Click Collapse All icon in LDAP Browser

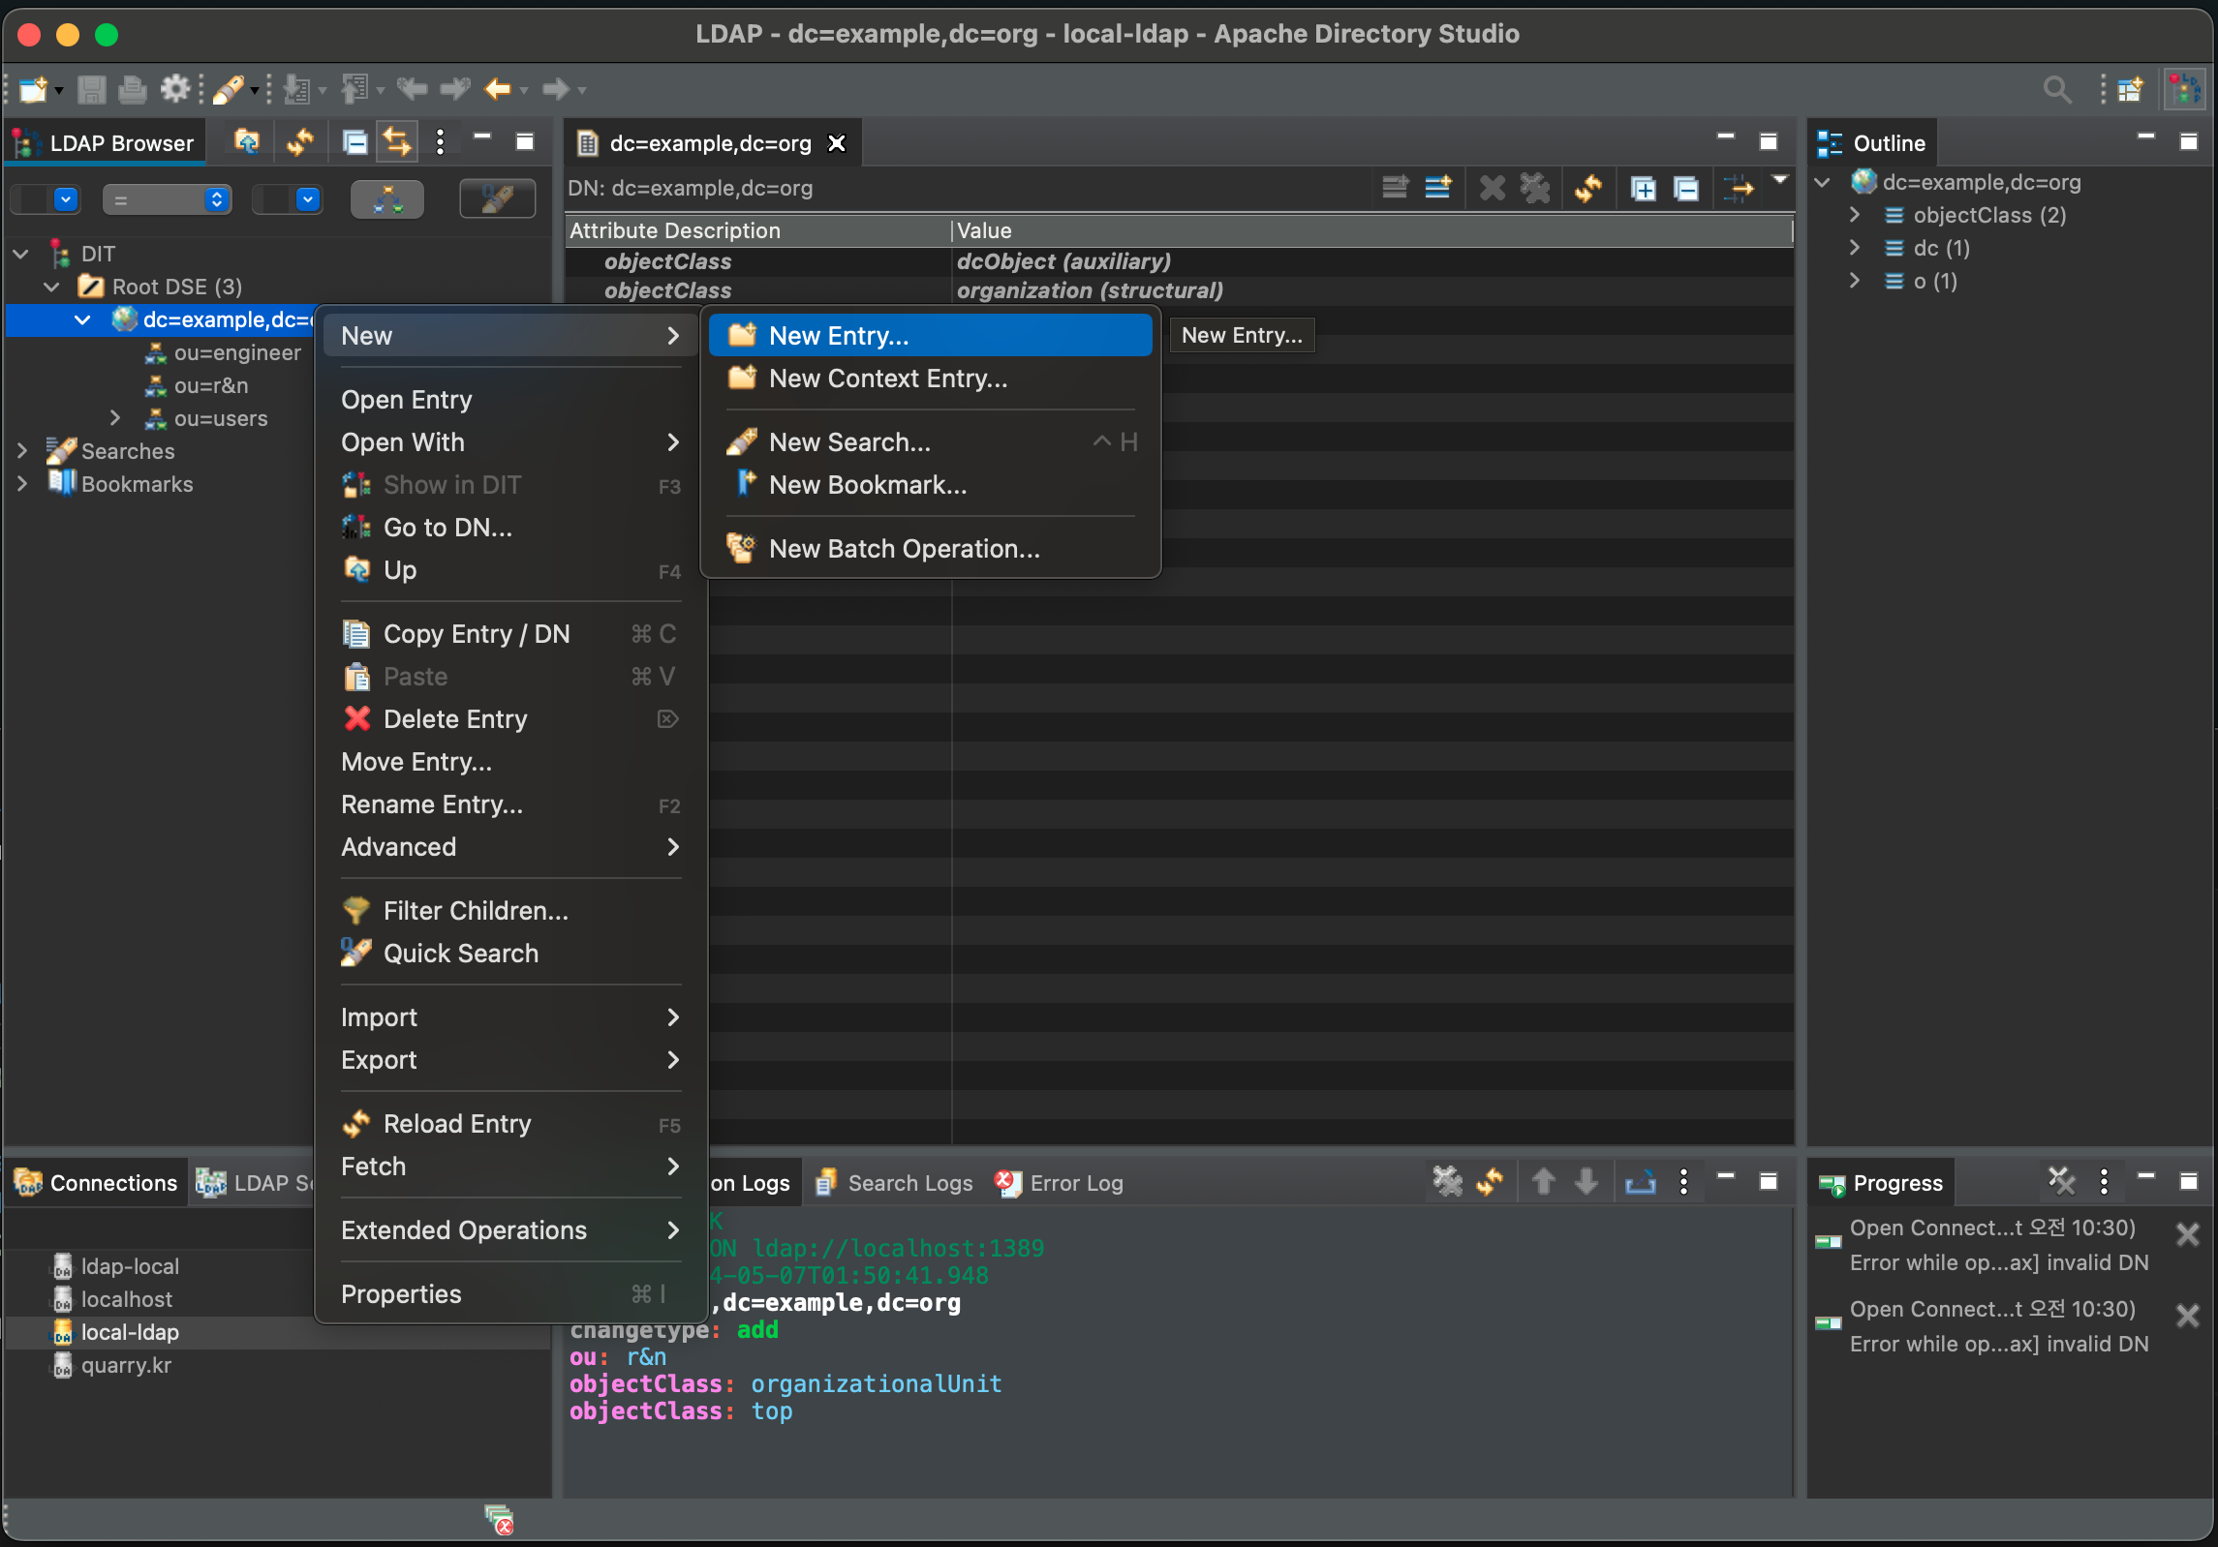[354, 142]
